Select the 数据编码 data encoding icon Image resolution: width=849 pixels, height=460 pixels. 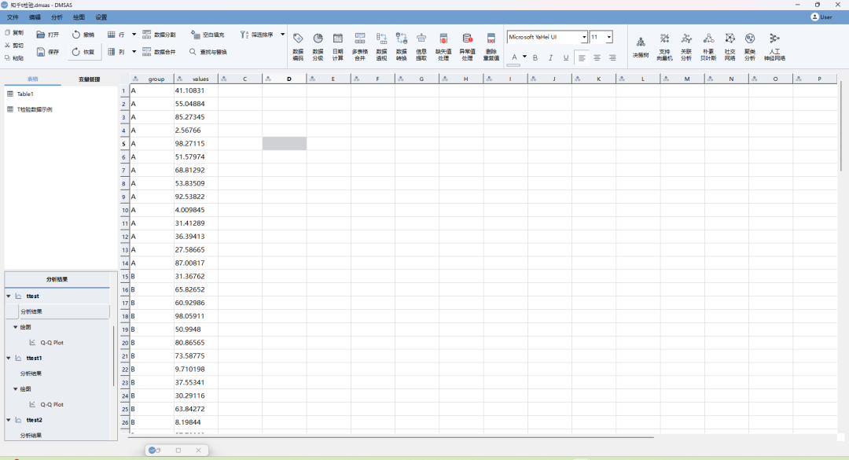pyautogui.click(x=298, y=46)
